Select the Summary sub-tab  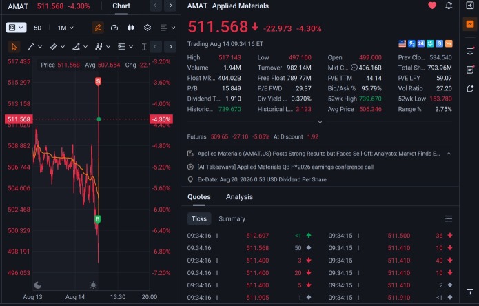[x=232, y=218]
